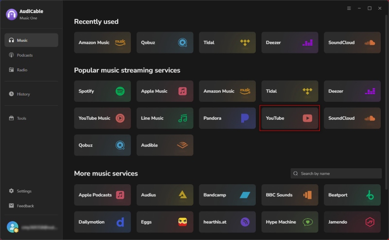Screen dimensions: 389x240
Task: Open the hamburger menu in title bar
Action: (x=349, y=8)
